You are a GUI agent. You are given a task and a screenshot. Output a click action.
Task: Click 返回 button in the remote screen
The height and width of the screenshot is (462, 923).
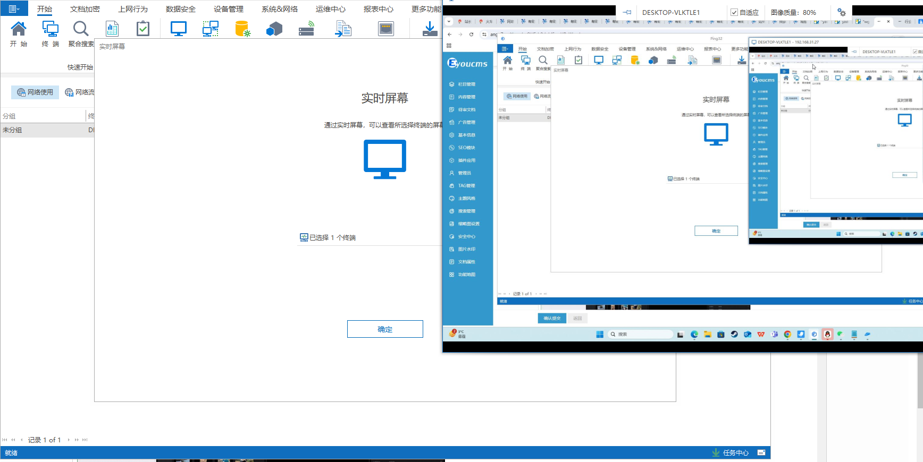[x=577, y=318]
